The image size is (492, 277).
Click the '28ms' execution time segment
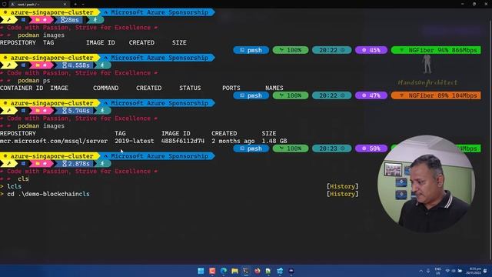point(70,20)
